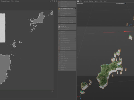Click third UV editor view navigation icon
Viewport: 134px width, 100px height.
pos(55,1)
